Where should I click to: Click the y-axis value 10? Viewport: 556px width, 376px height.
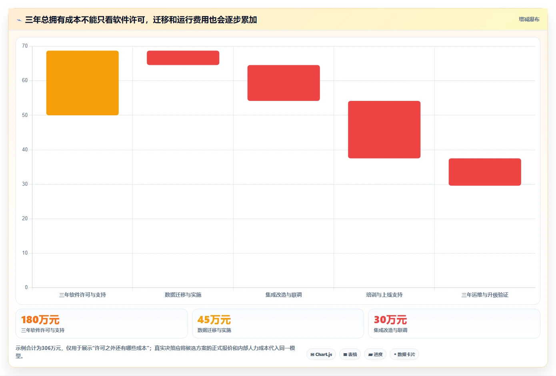[25, 253]
